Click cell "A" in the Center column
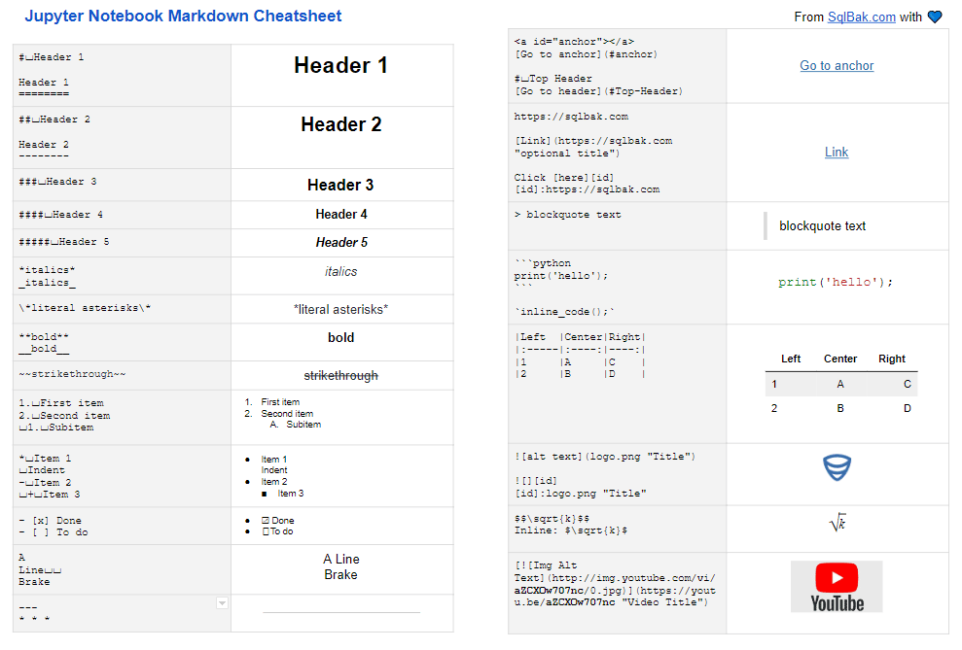Screen dimensions: 962x650 (839, 384)
